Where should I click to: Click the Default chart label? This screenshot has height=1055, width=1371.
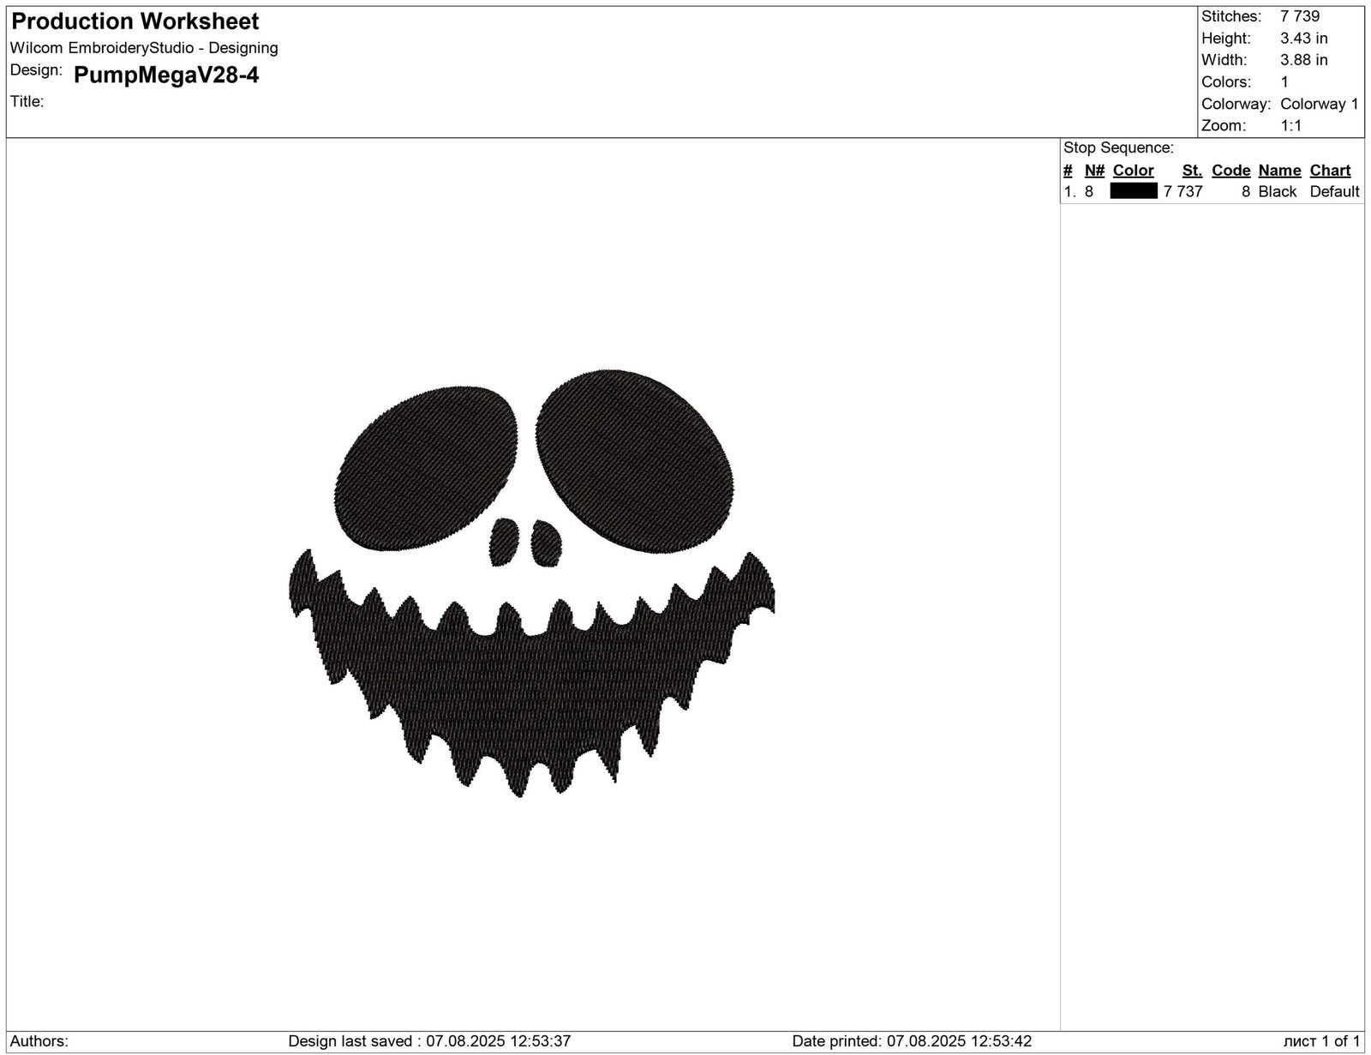(x=1334, y=191)
